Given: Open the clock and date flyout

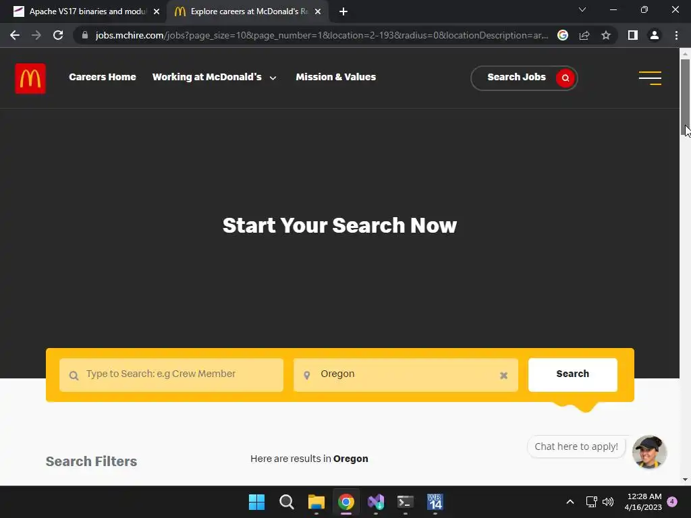Looking at the screenshot, I should tap(643, 502).
